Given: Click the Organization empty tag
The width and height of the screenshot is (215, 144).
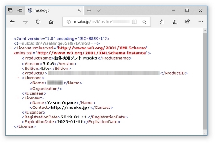Looking at the screenshot, I should point(46,88).
